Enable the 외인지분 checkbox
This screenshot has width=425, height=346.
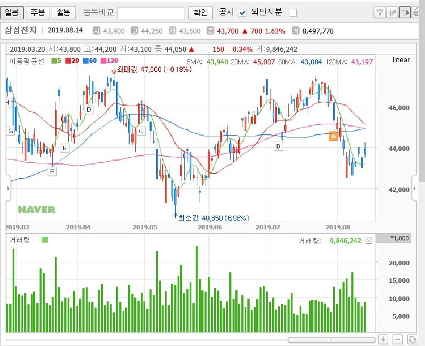(x=293, y=13)
